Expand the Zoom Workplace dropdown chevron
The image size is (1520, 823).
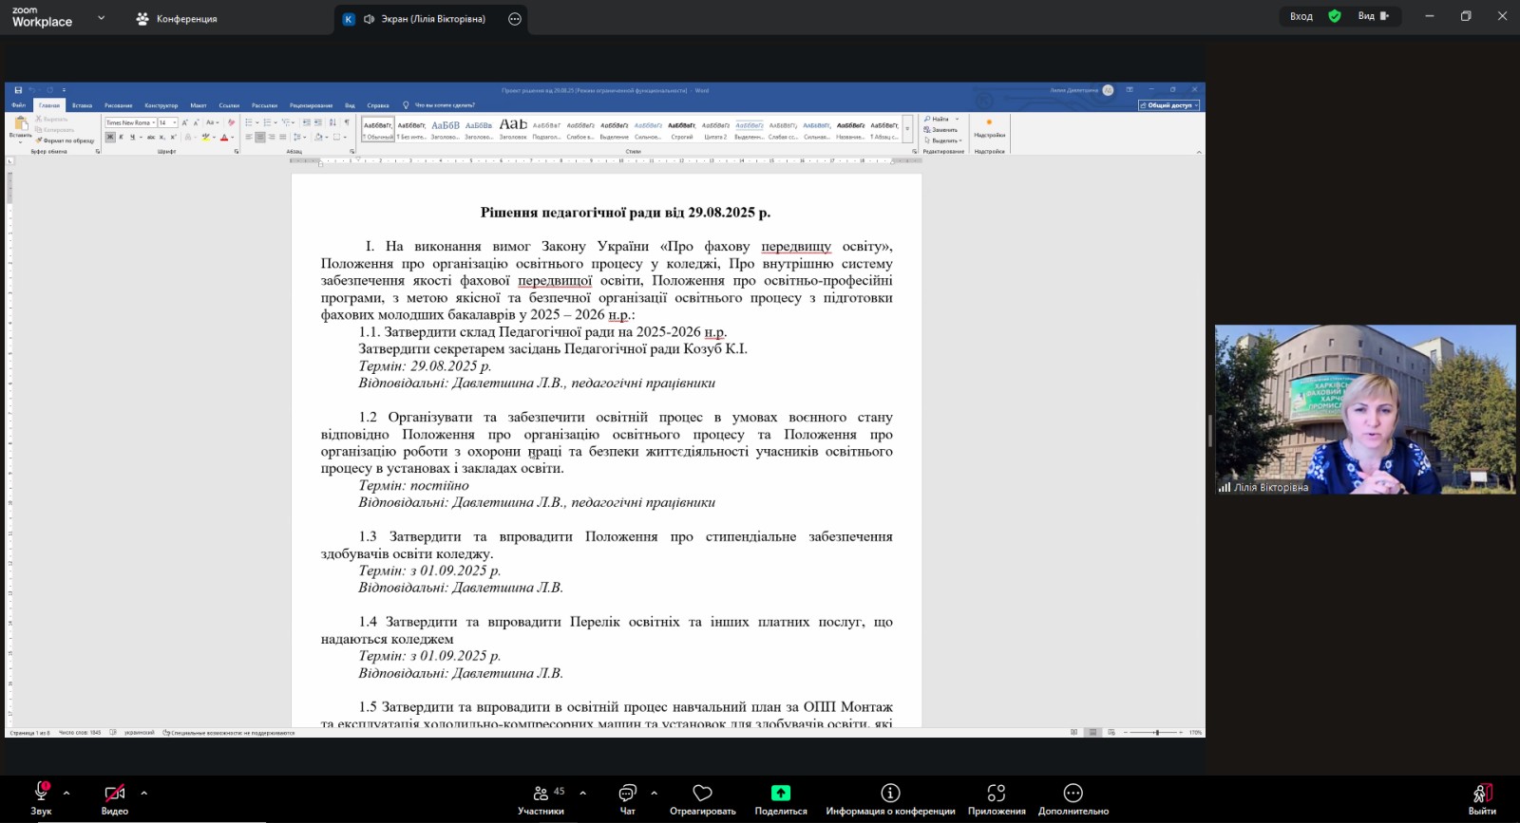tap(102, 18)
